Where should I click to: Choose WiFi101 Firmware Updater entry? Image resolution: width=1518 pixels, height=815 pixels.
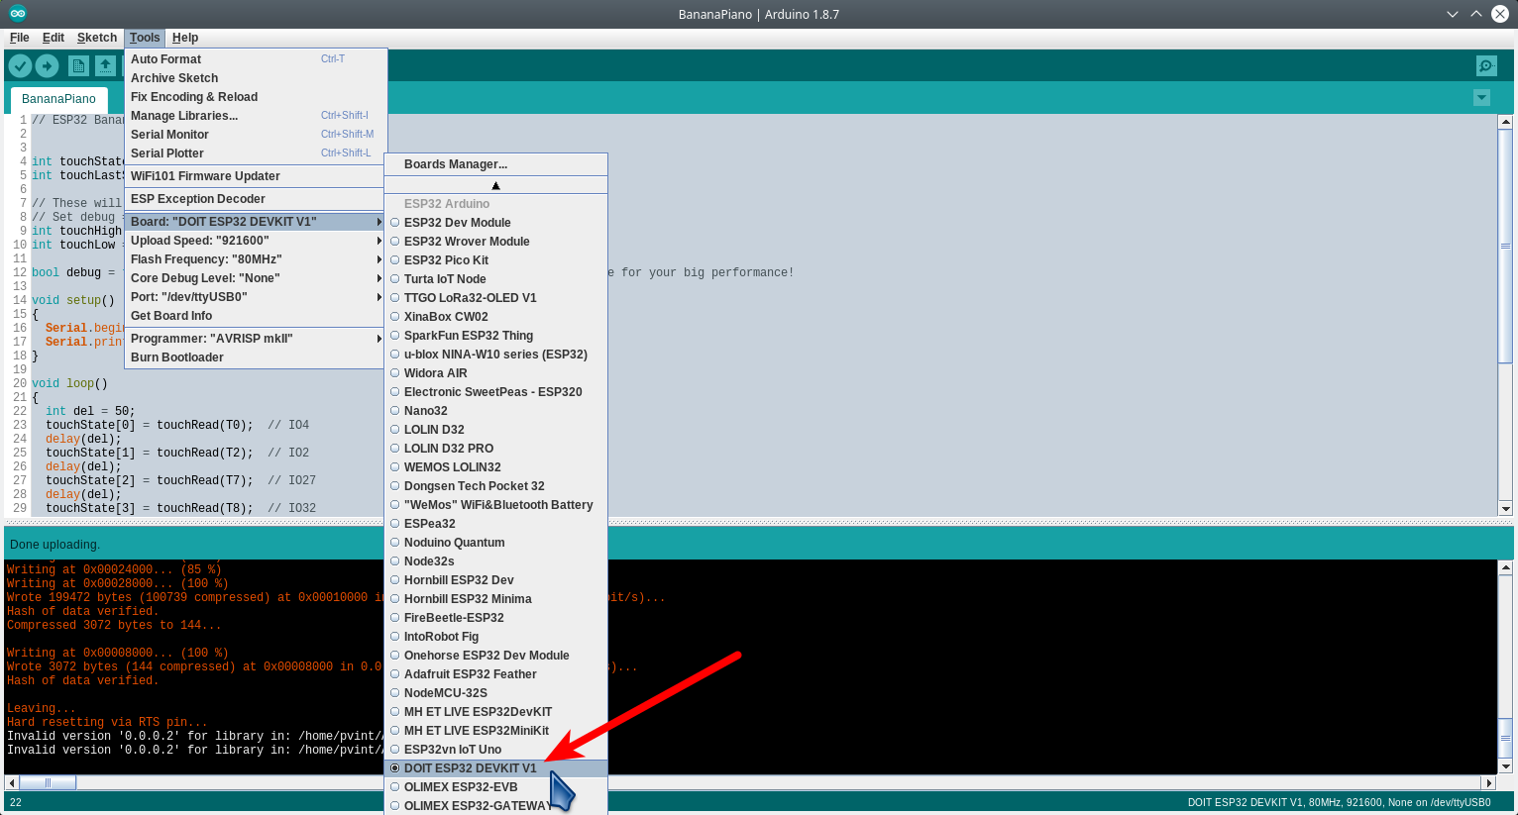[256, 176]
